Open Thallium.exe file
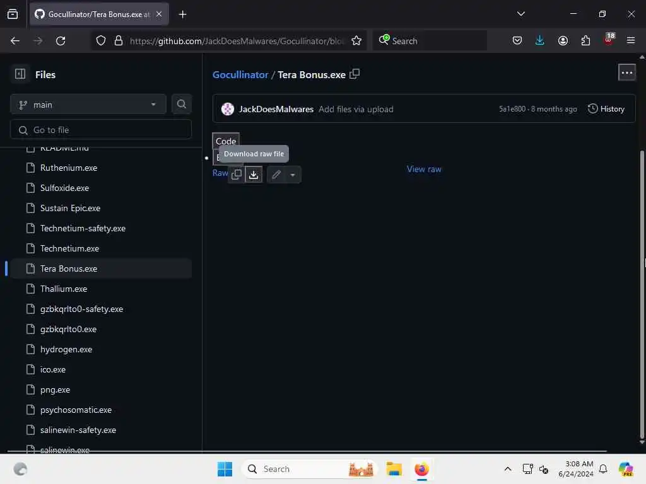Viewport: 646px width, 484px height. click(101, 289)
